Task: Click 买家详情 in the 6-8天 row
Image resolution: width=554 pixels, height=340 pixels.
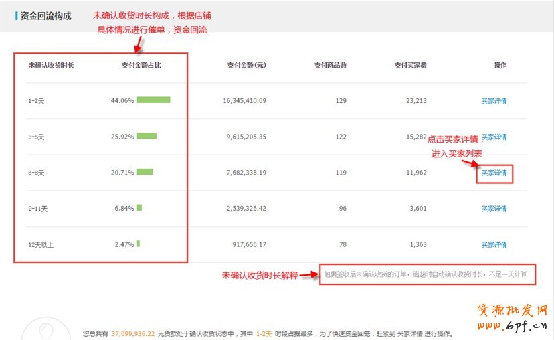Action: (x=494, y=173)
